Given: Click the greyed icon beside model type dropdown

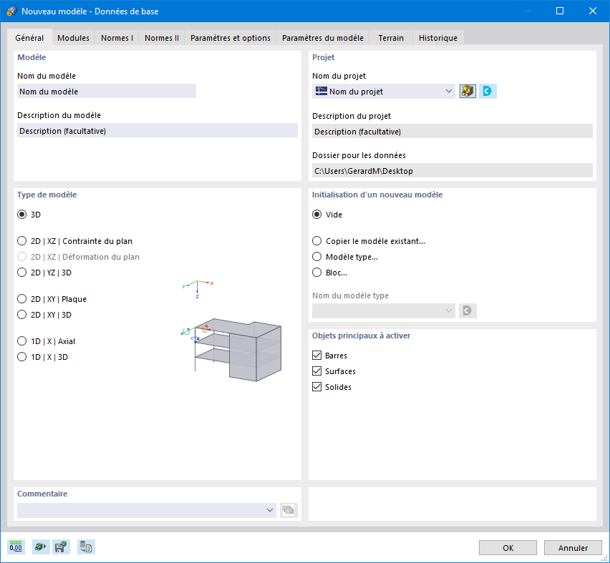Looking at the screenshot, I should point(468,310).
